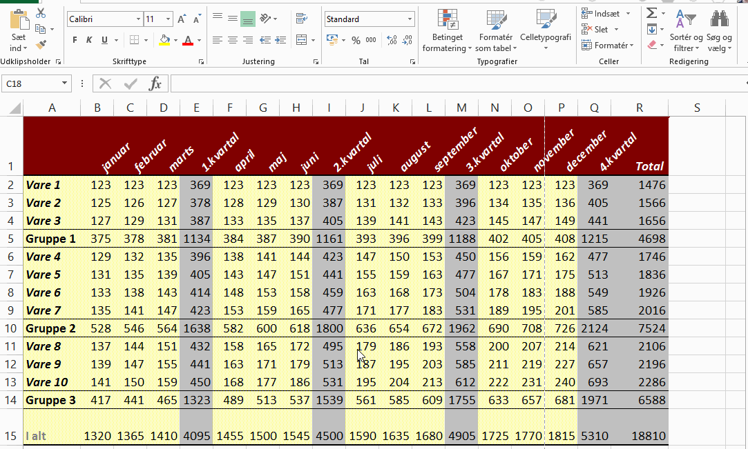Expand the Name Box dropdown arrow
The image size is (748, 449).
click(65, 83)
